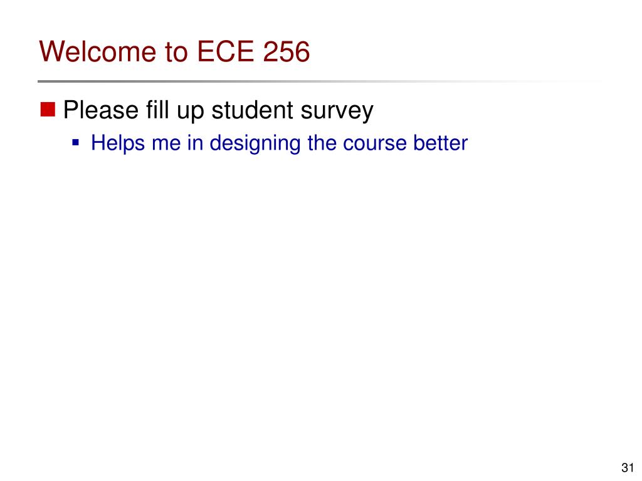Click the gray divider line under the title
The image size is (642, 481).
click(319, 81)
